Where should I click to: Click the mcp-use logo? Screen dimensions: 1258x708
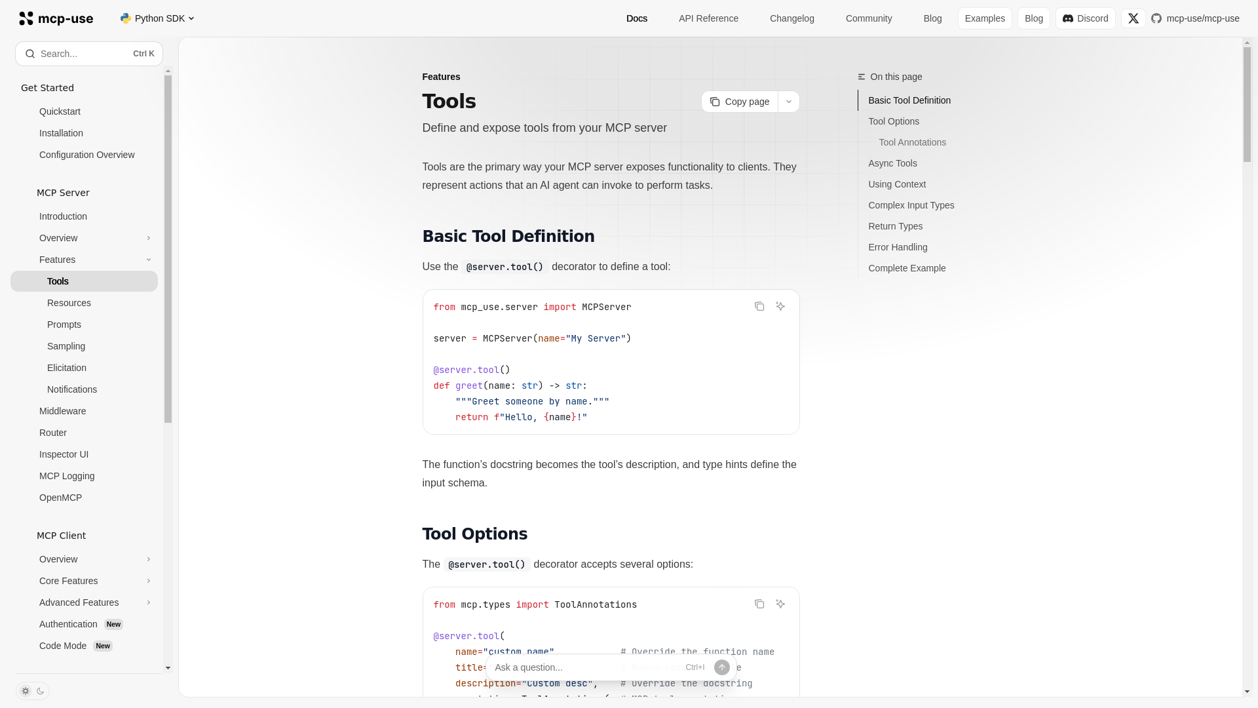pos(56,18)
